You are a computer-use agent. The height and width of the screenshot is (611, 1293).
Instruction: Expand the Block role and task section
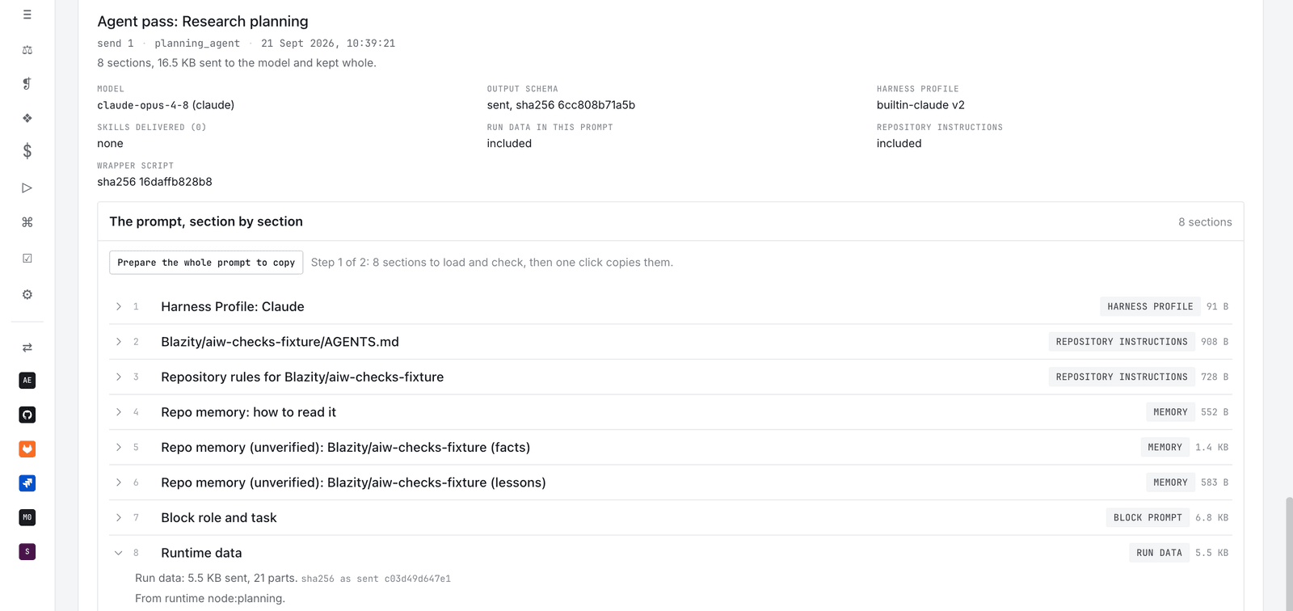coord(119,517)
